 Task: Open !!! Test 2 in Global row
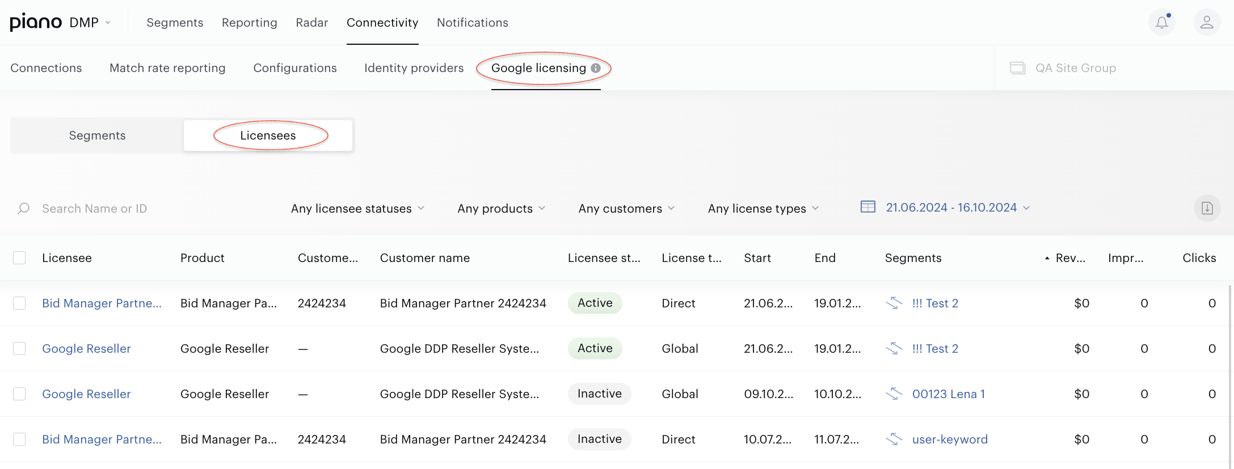click(935, 349)
